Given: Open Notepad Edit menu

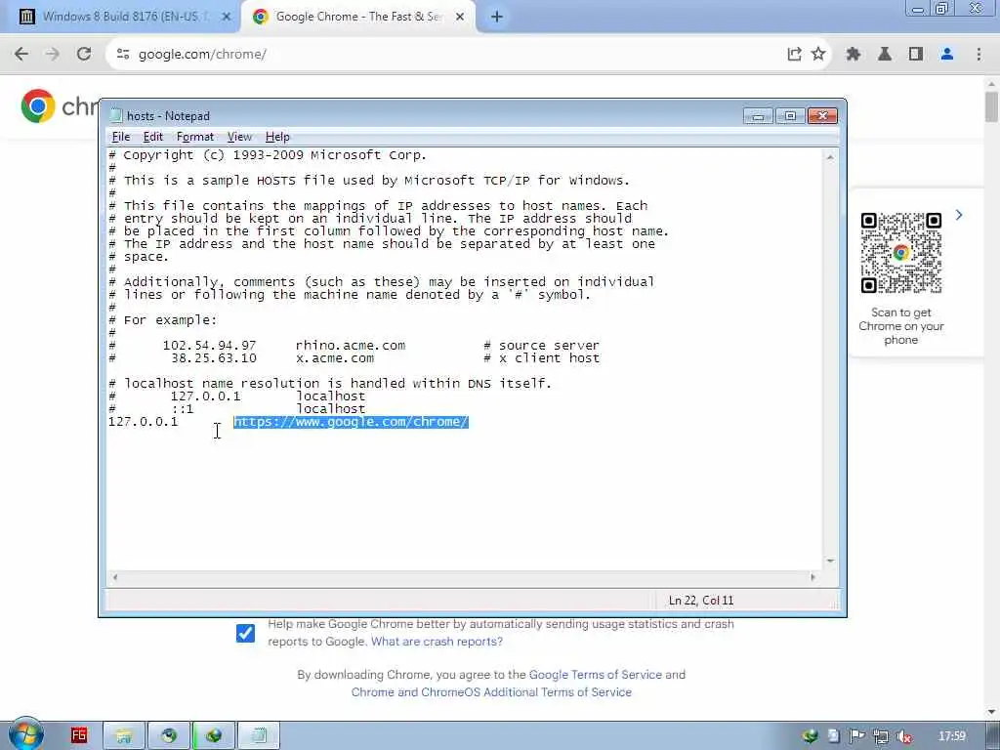Looking at the screenshot, I should click(x=152, y=137).
